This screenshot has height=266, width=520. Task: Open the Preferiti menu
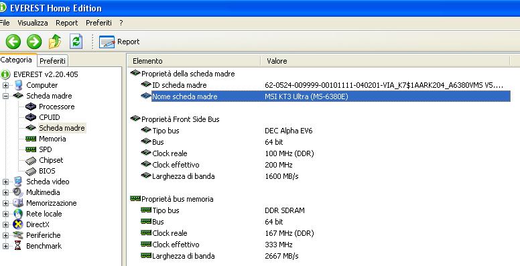99,23
